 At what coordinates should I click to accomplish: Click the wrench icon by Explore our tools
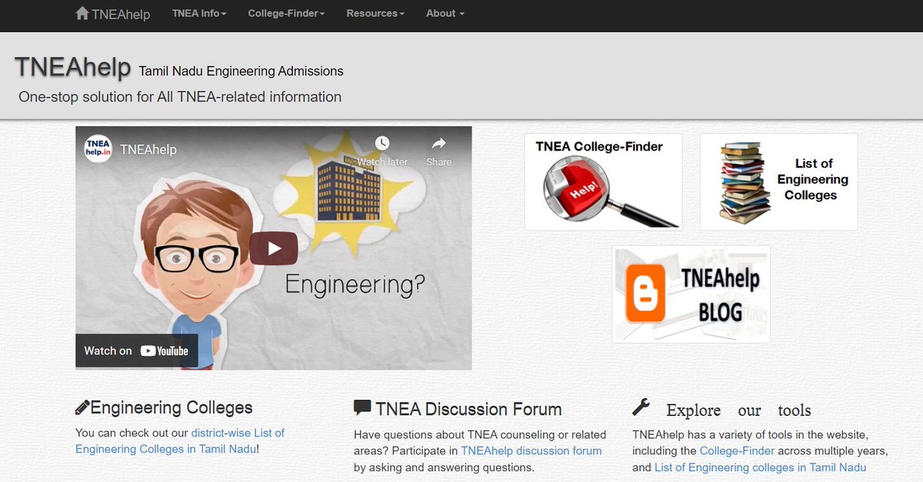pyautogui.click(x=641, y=407)
